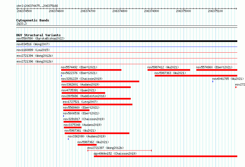Open the nsv3281817 (Chaisson2019) label
Image resolution: width=245 pixels, height=167 pixels.
[x=84, y=119]
